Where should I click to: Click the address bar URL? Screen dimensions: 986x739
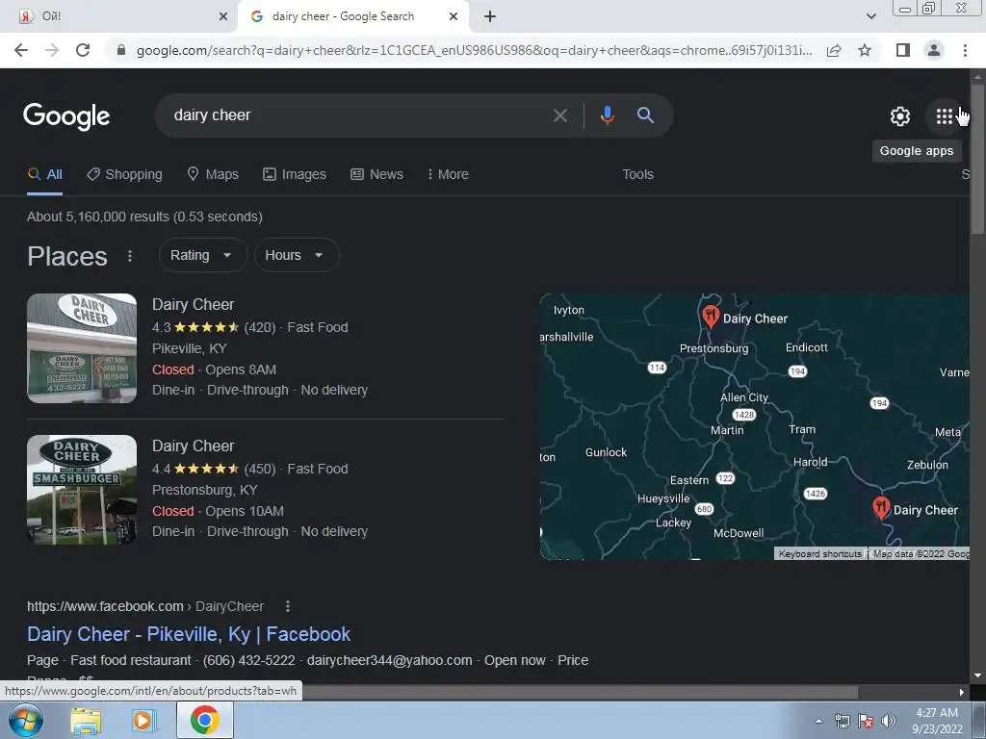(x=474, y=50)
